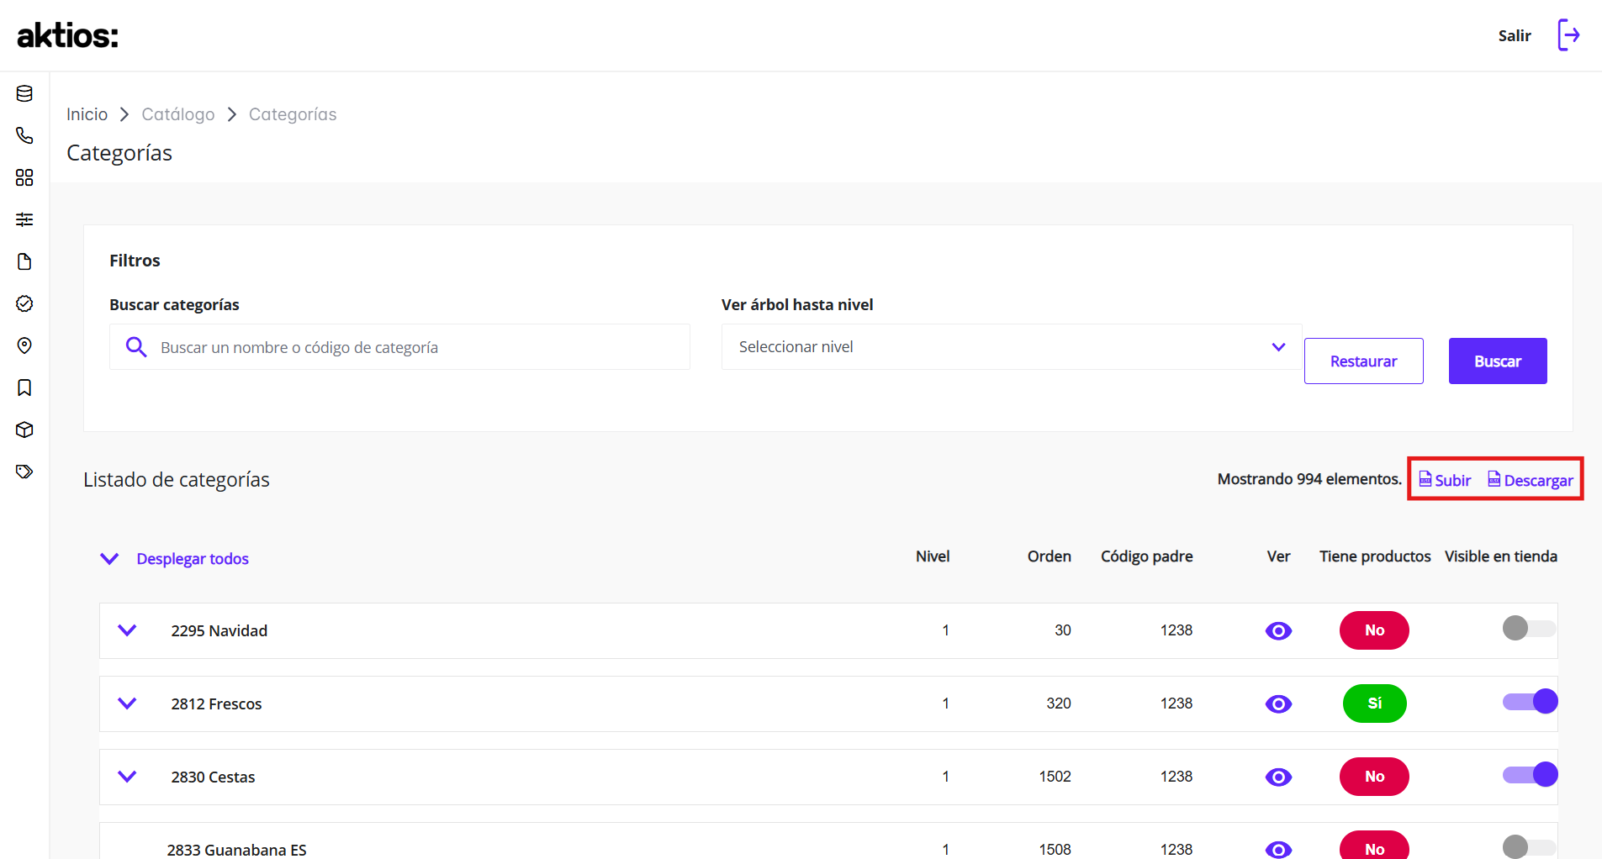Open the grid catalog icon in sidebar
1602x859 pixels.
24,177
